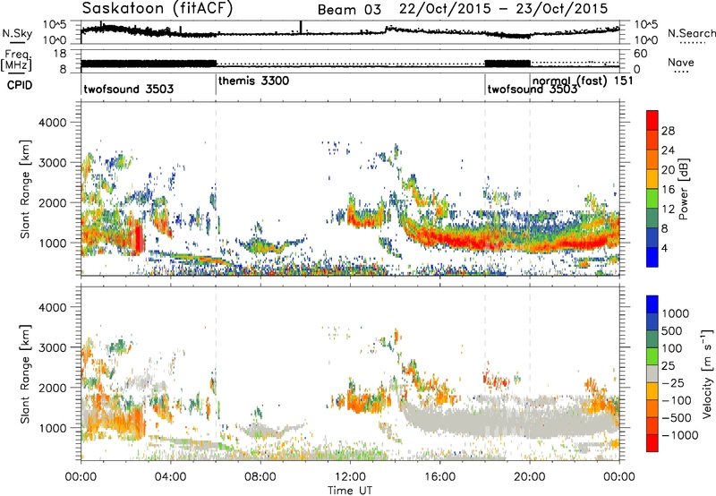This screenshot has width=716, height=496.
Task: Click the twofsound 3503 label near 18:00
Action: (x=533, y=89)
